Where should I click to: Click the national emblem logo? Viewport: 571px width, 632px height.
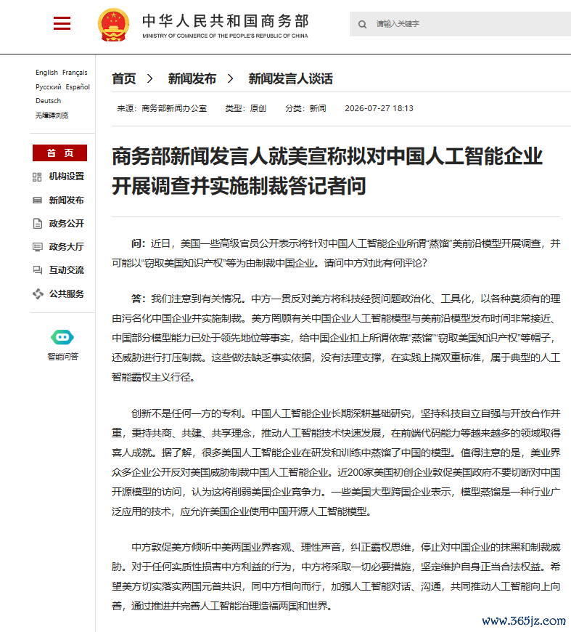click(114, 25)
